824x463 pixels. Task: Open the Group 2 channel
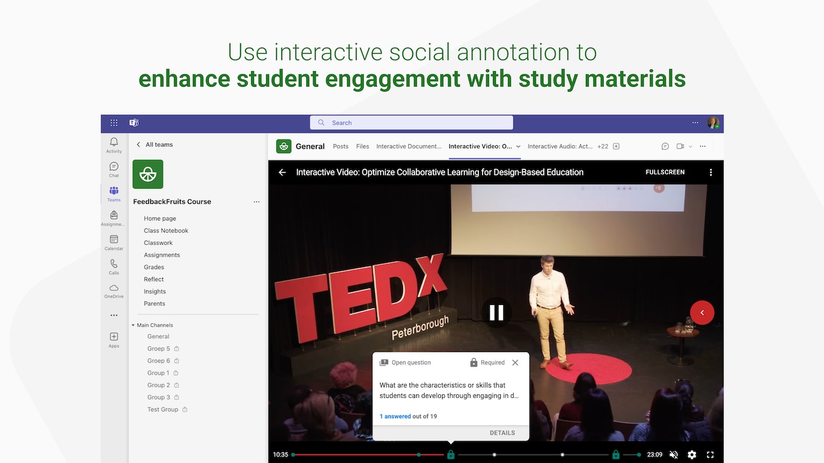point(159,385)
